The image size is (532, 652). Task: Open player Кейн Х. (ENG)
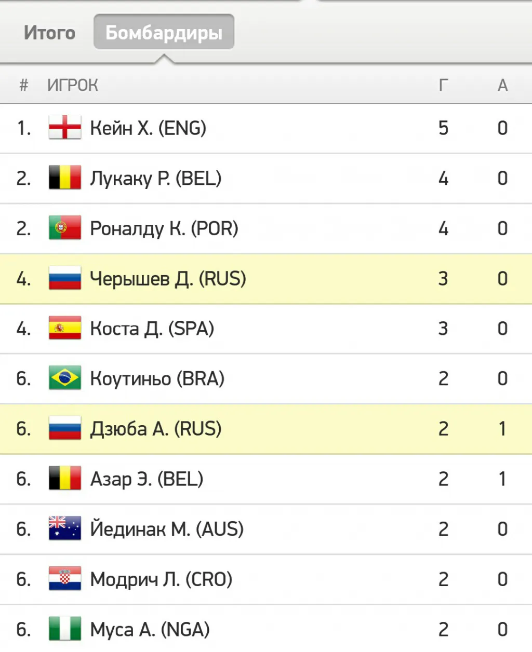[148, 128]
